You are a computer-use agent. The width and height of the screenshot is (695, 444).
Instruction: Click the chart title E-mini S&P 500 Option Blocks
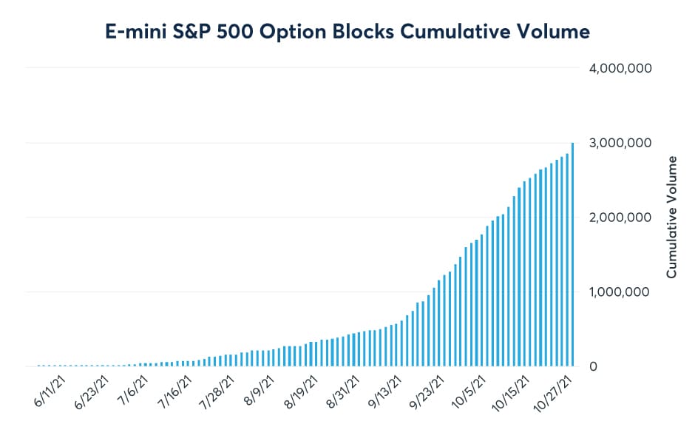(347, 31)
